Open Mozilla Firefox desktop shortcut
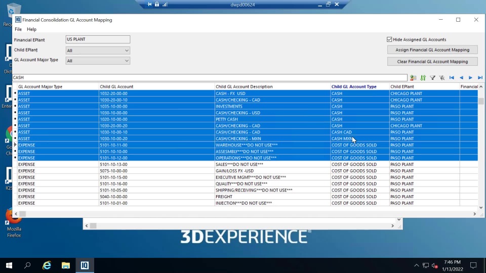The width and height of the screenshot is (486, 273). [14, 223]
